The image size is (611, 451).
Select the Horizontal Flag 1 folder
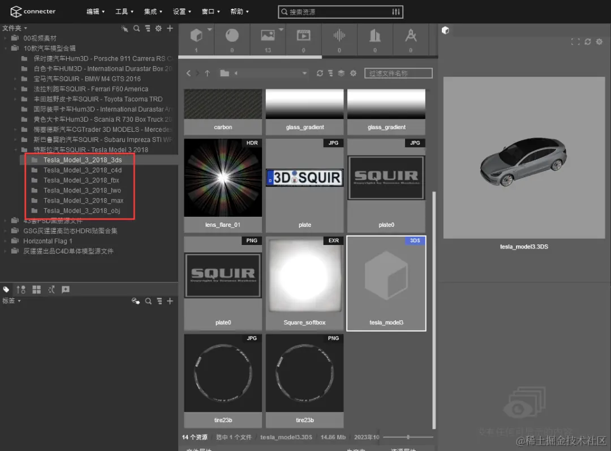coord(48,241)
